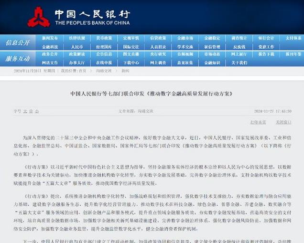Click the 打印本页 print link

258,122
